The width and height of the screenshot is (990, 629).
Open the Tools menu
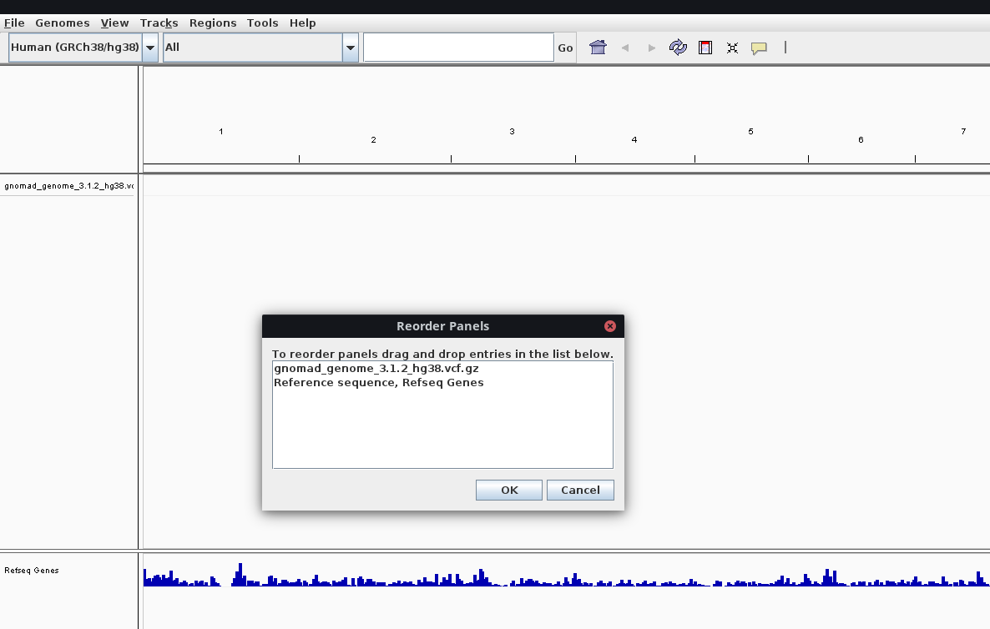click(x=262, y=23)
